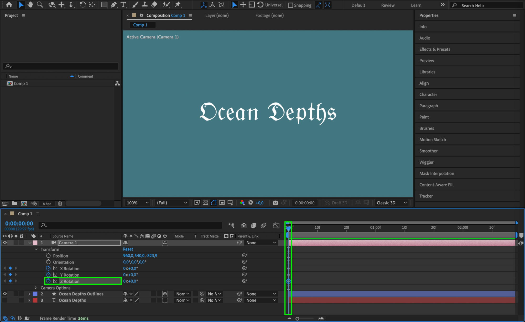Take a snapshot with camera icon
The height and width of the screenshot is (322, 525).
click(275, 203)
